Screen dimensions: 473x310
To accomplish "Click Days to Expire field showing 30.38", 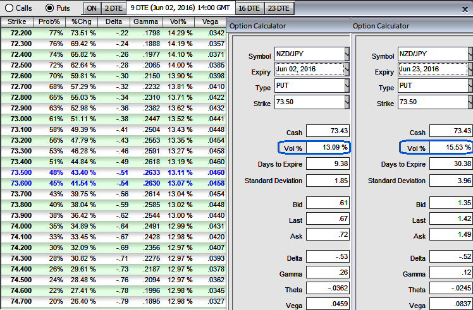I will [x=451, y=164].
